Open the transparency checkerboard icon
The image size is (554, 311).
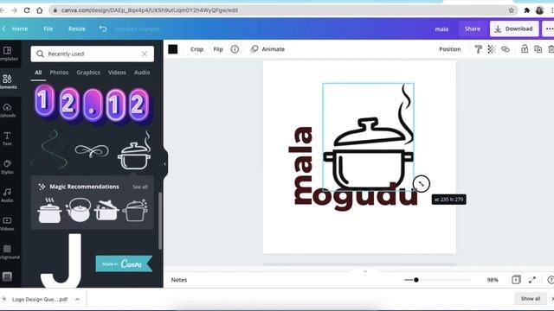492,49
